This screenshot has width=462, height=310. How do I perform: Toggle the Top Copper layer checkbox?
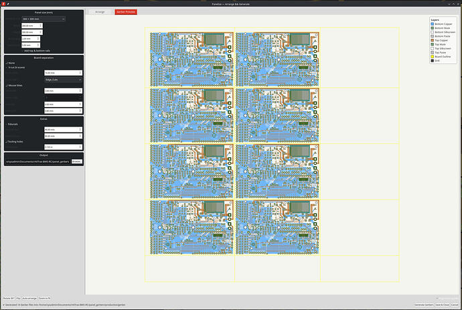[433, 40]
